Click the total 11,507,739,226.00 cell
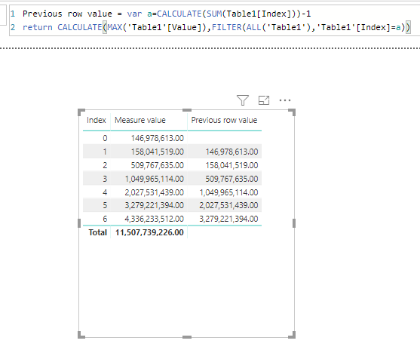The height and width of the screenshot is (359, 420). [x=149, y=232]
